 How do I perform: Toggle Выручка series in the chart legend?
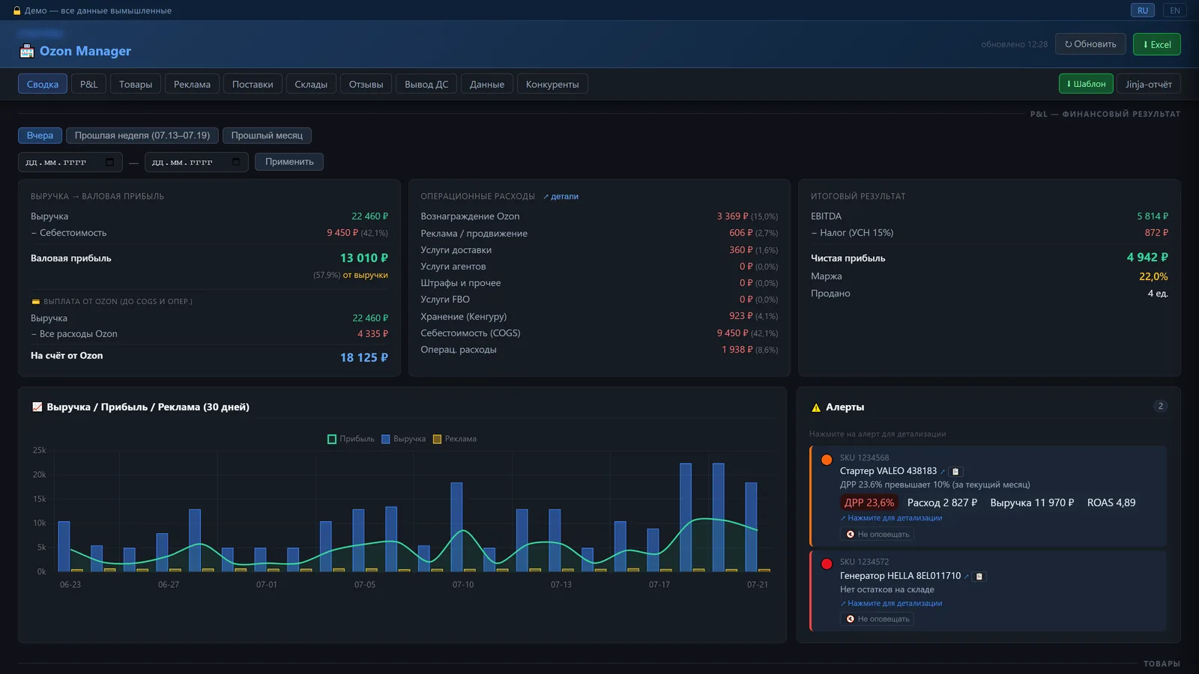(x=403, y=439)
